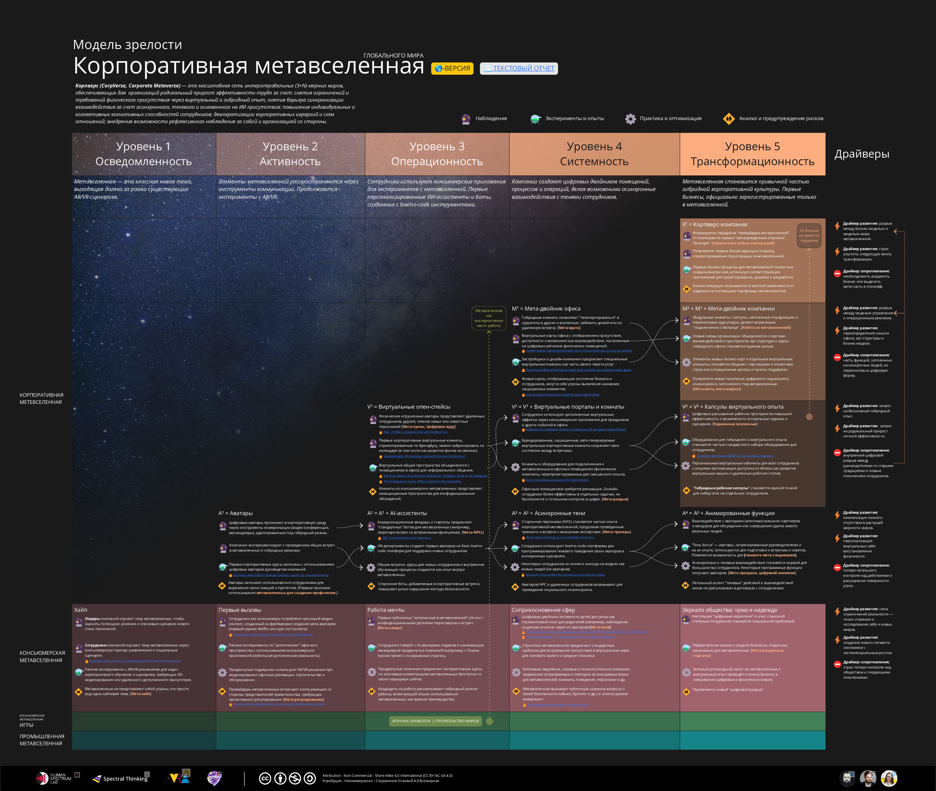The image size is (936, 791).
Task: Click the orange risk-analysis diamond legend icon
Action: coord(728,119)
